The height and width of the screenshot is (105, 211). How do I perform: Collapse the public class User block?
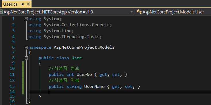click(x=26, y=58)
